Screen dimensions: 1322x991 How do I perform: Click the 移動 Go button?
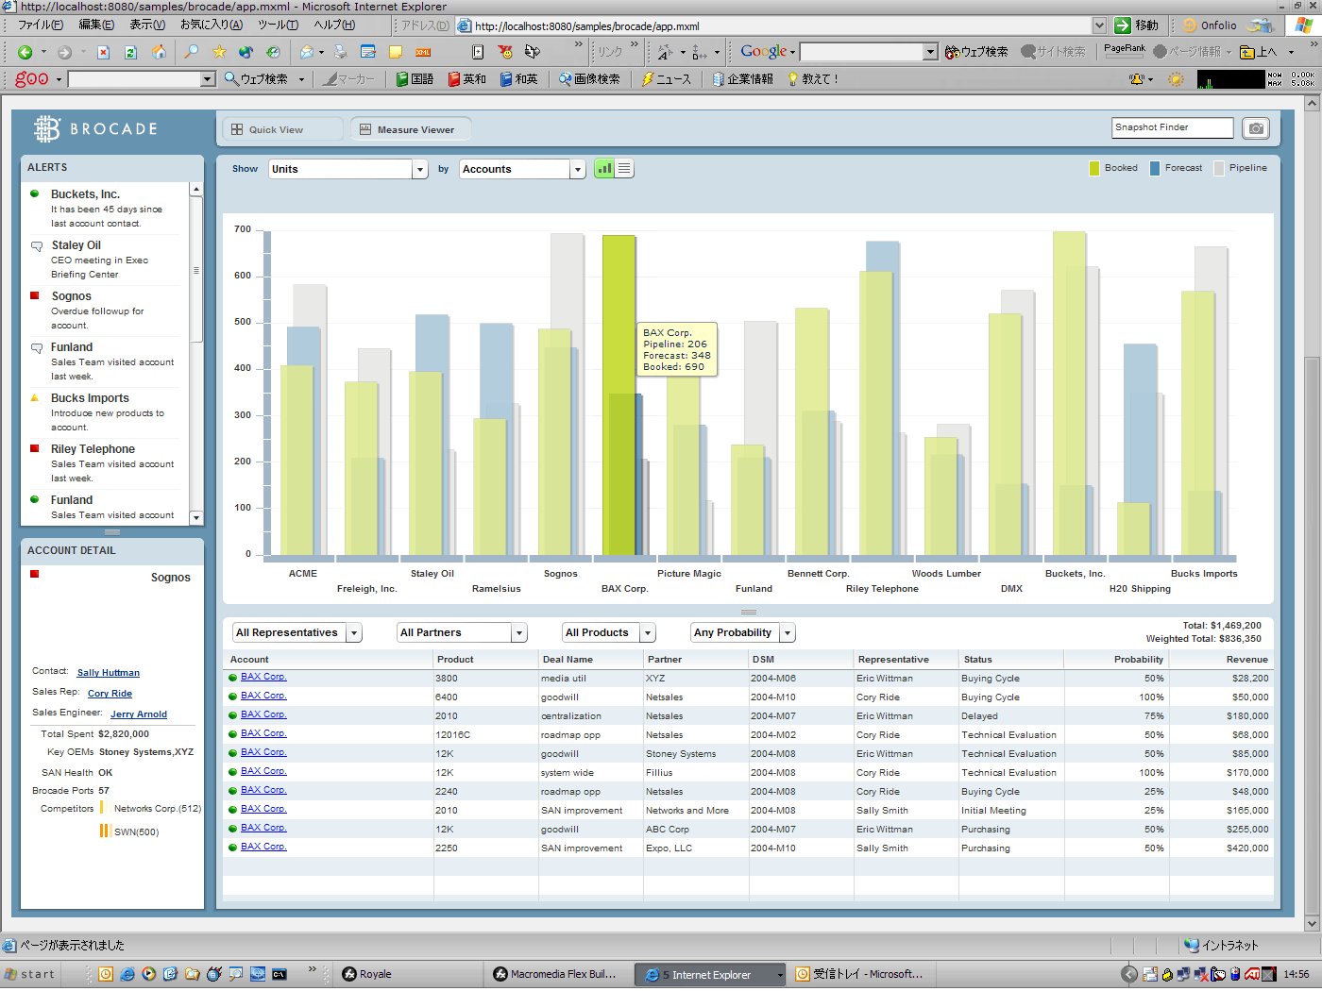tap(1137, 25)
